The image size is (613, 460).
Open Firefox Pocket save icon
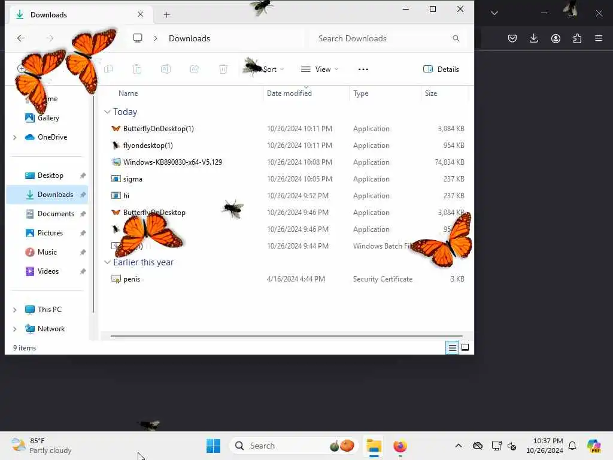pos(512,38)
